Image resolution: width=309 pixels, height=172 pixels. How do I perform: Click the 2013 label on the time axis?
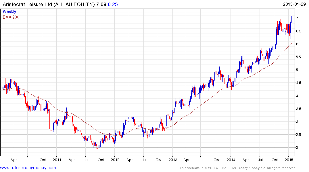tap(173, 160)
